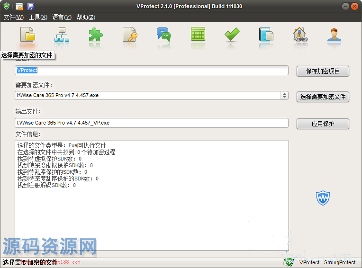Open the 工具(X) menu

click(x=38, y=18)
